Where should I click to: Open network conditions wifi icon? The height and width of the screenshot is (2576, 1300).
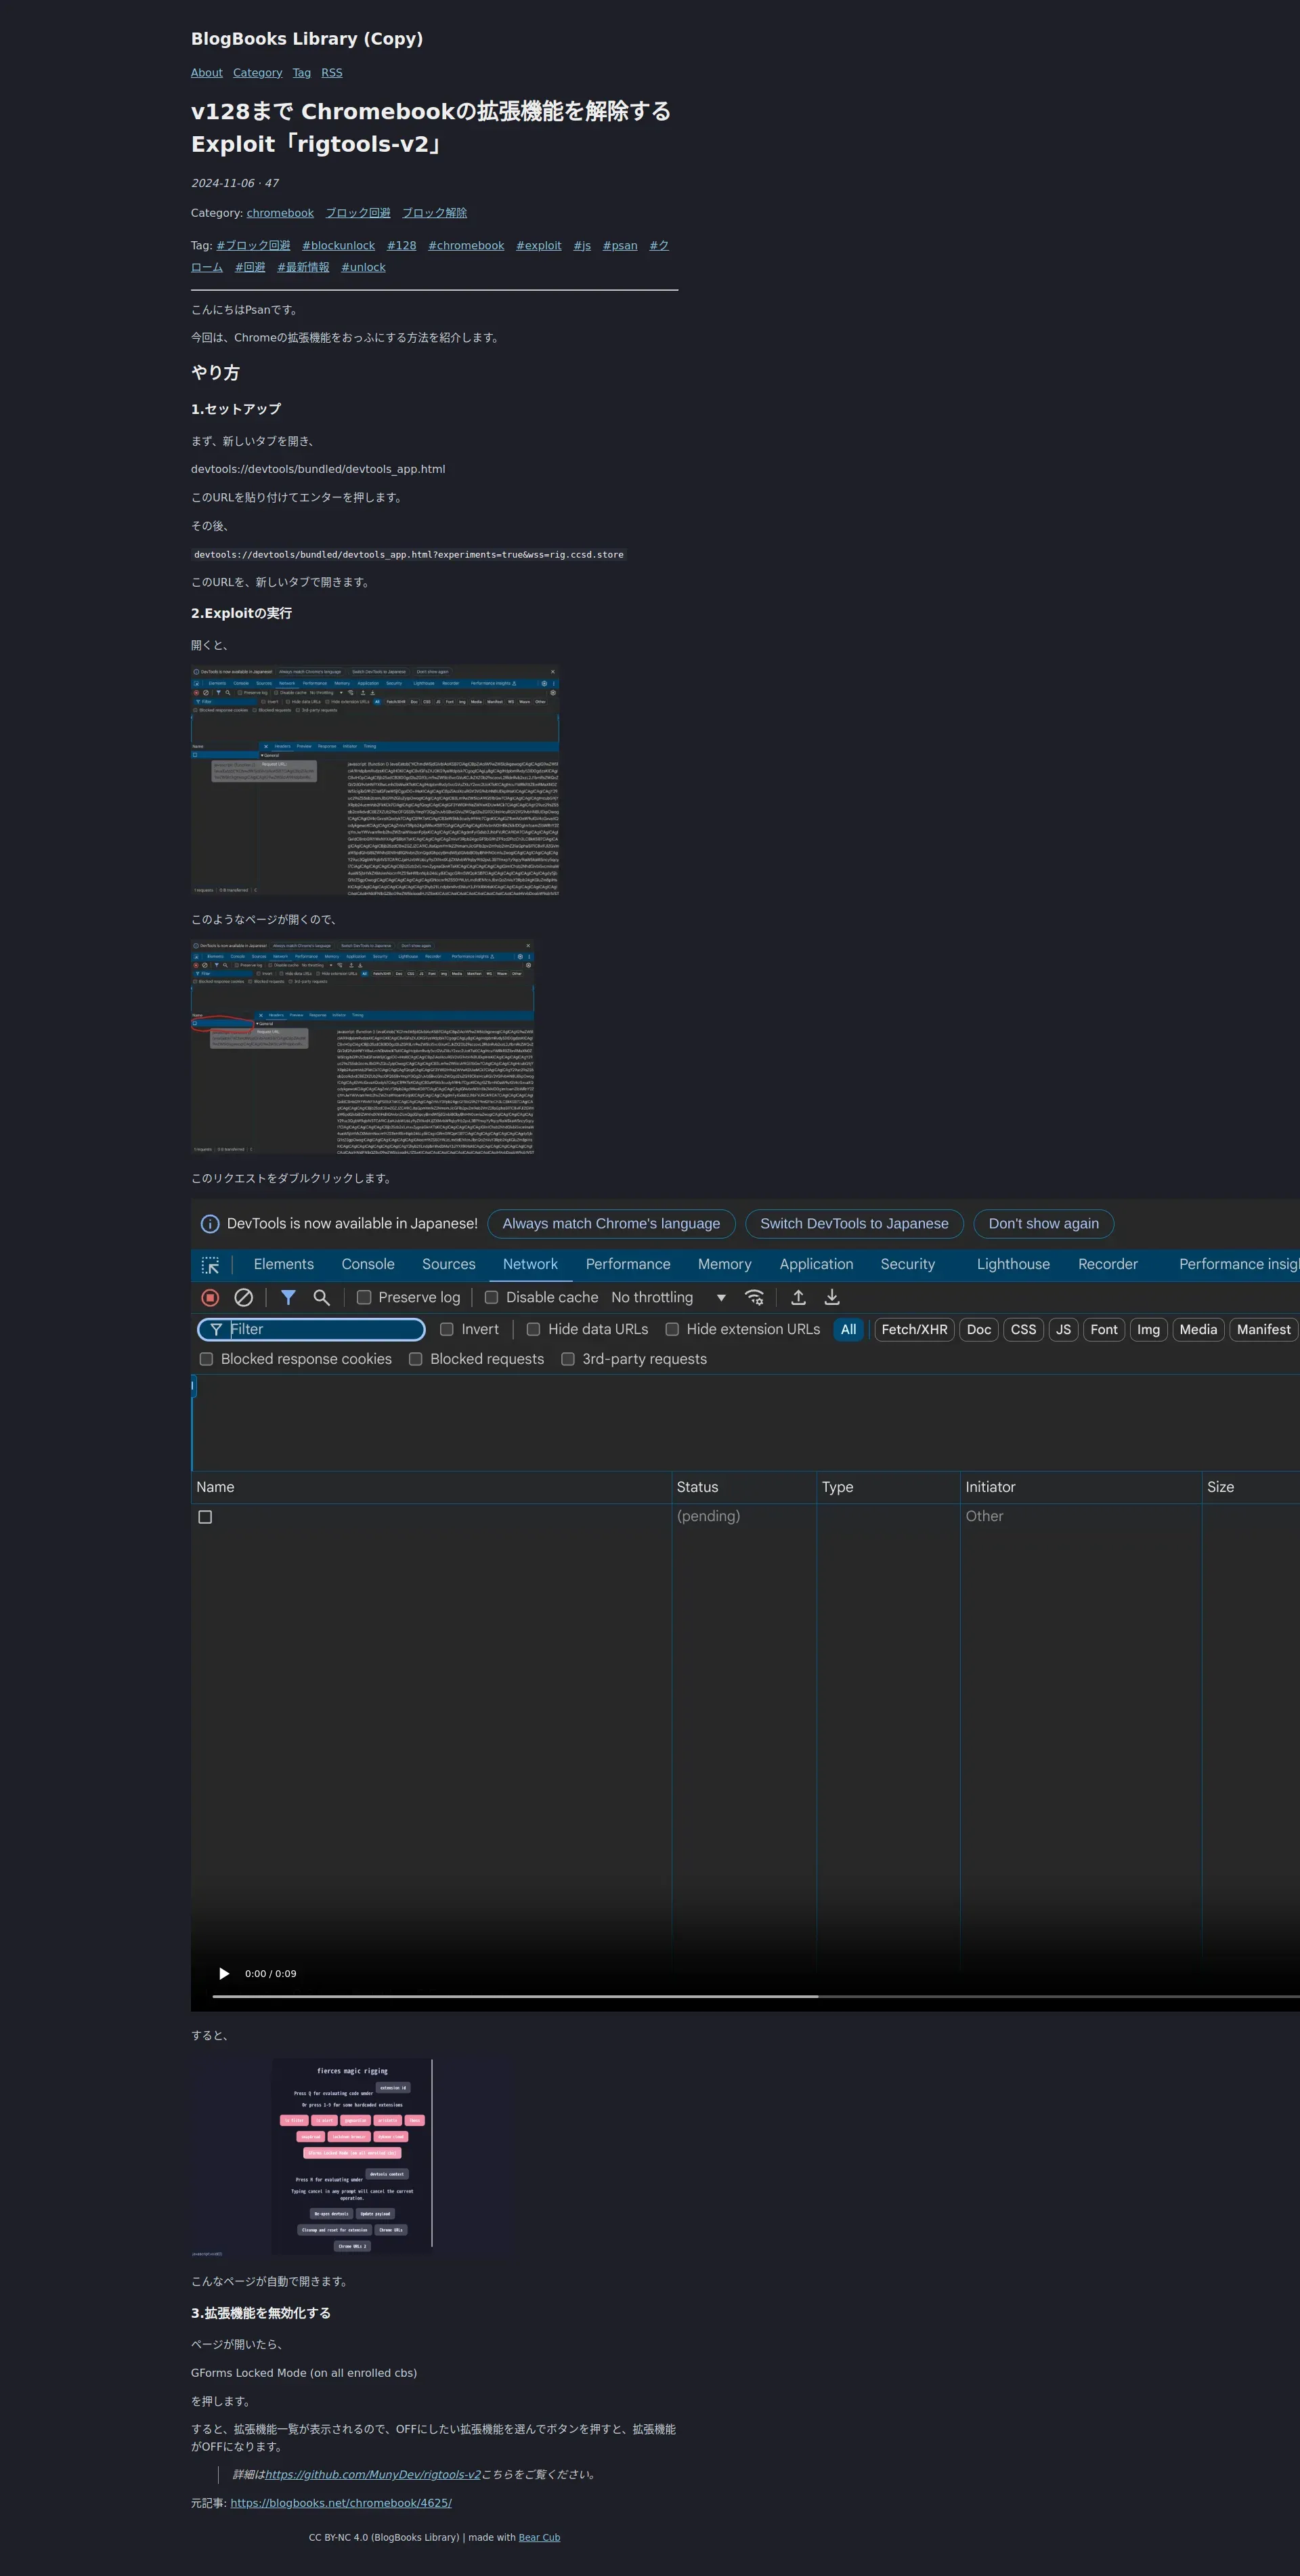(754, 1297)
